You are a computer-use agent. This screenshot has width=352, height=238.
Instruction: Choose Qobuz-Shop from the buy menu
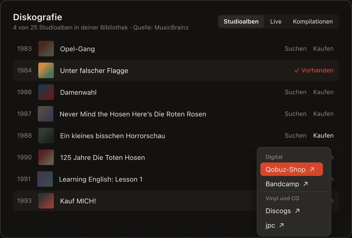coord(292,169)
